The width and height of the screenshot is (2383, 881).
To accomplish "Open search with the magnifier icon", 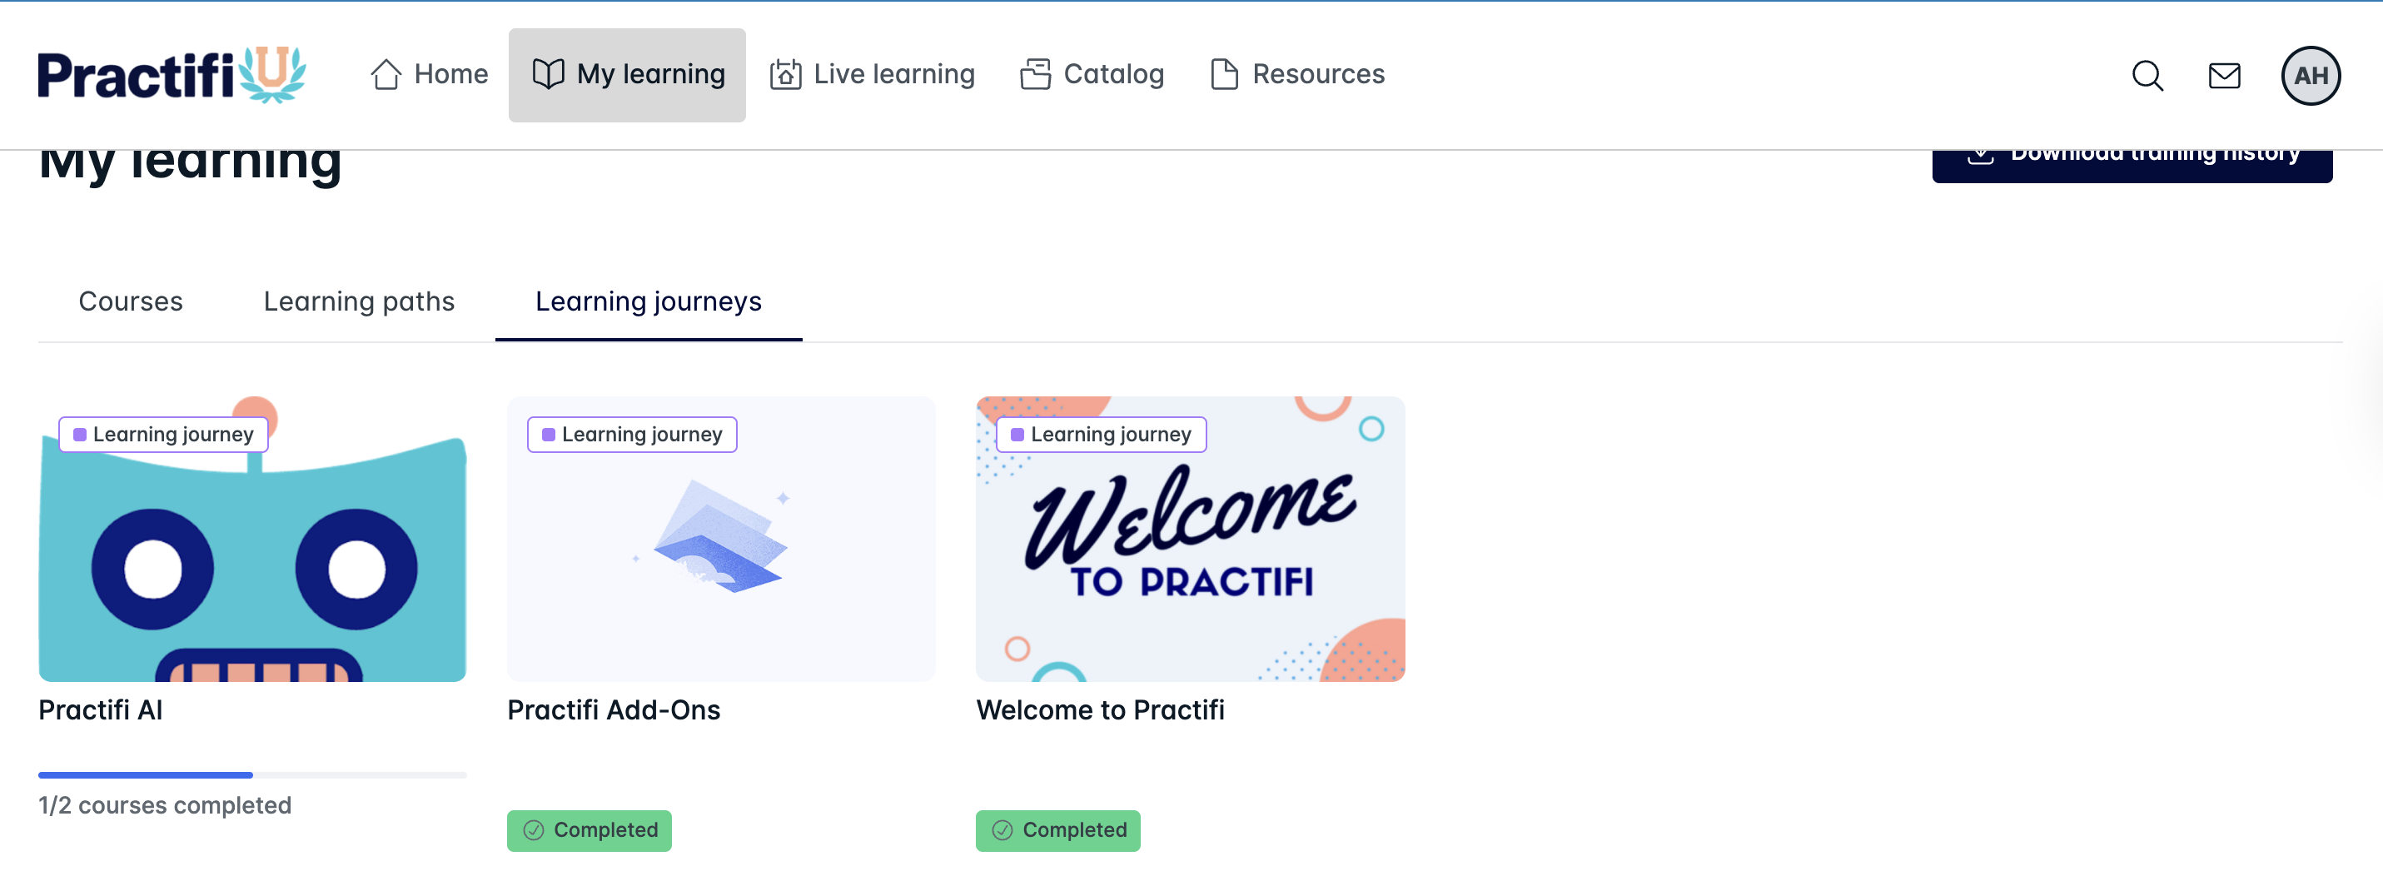I will pyautogui.click(x=2147, y=75).
